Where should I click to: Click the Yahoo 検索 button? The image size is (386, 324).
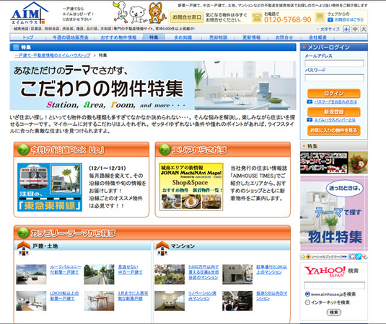(334, 312)
